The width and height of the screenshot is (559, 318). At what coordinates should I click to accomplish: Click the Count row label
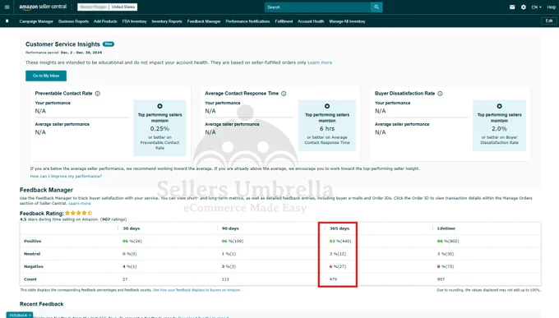30,279
